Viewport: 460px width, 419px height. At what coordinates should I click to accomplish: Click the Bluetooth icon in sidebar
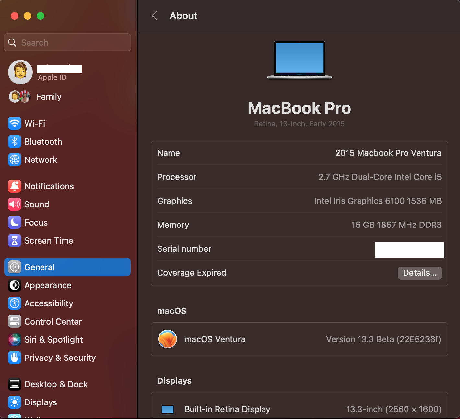click(x=15, y=141)
